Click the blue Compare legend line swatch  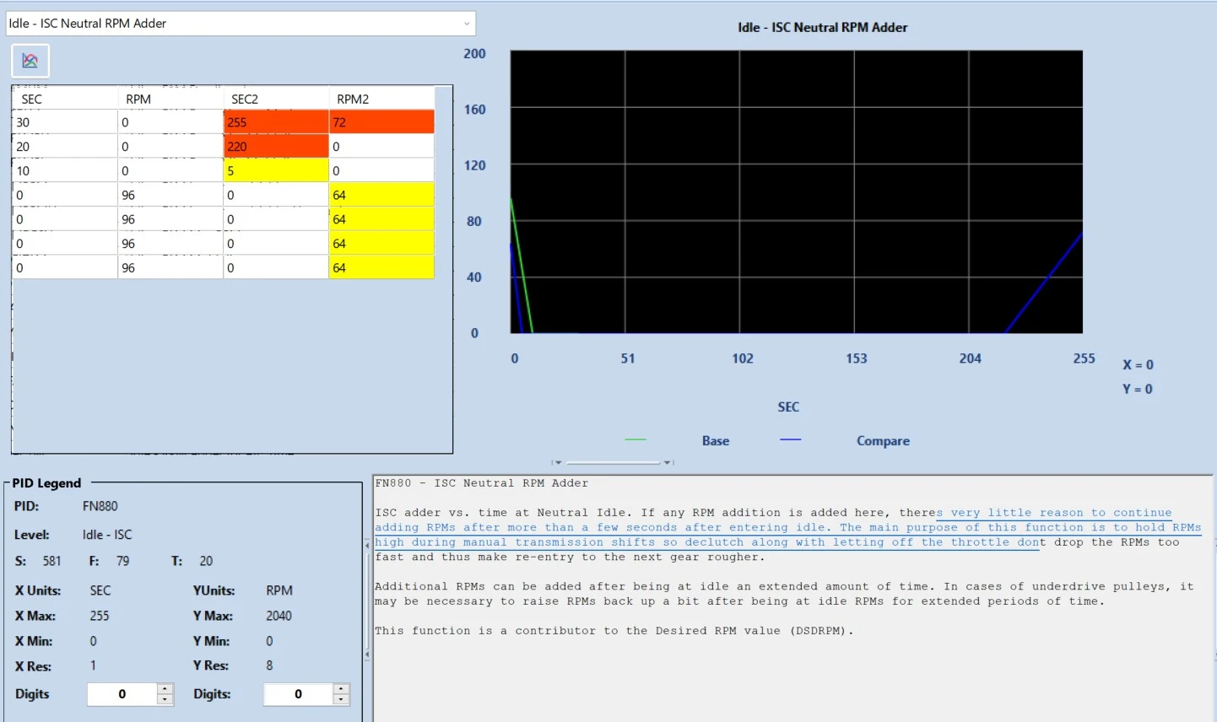point(791,439)
